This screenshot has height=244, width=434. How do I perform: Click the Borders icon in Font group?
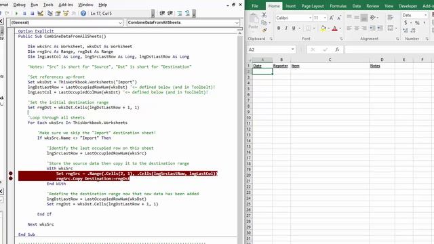(308, 28)
